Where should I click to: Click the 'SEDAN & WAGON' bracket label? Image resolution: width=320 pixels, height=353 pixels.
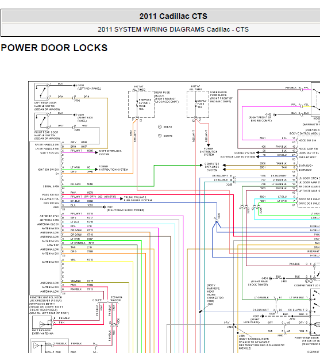[117, 298]
